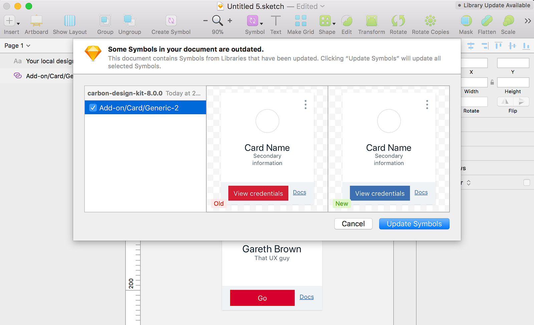Open the Shape tool icon
This screenshot has width=534, height=325.
(x=325, y=21)
